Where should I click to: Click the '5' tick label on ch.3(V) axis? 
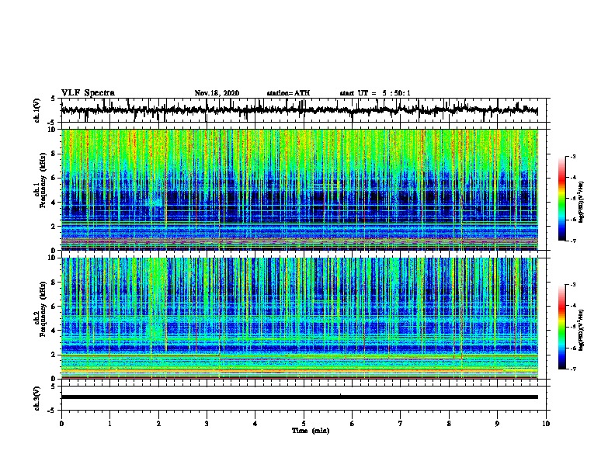[x=53, y=387]
